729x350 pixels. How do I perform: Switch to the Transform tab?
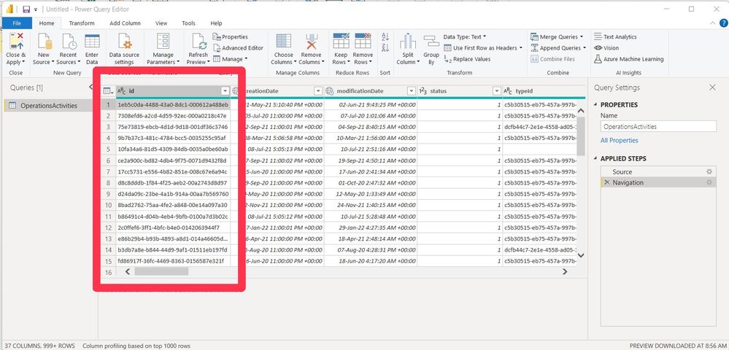coord(81,23)
